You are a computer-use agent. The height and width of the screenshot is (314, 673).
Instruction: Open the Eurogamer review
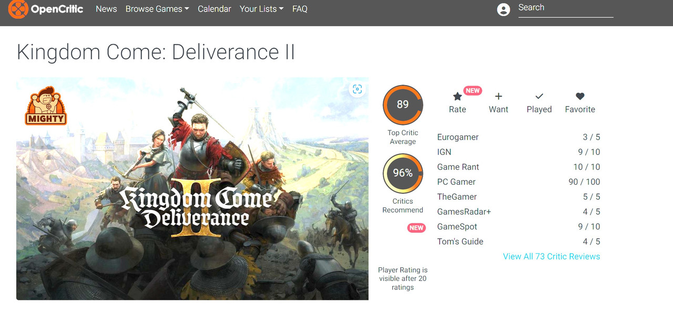coord(458,137)
